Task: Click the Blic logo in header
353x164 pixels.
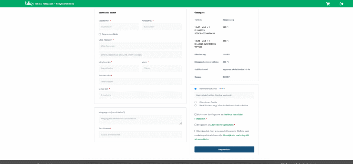Action: 29,3
